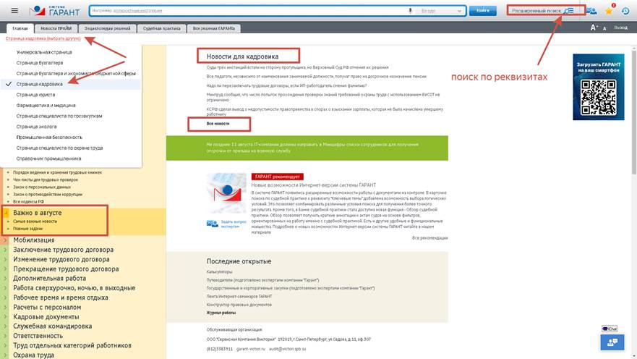Viewport: 637px width, 359px height.
Task: Expand Дополнительная работа section
Action: pyautogui.click(x=50, y=279)
